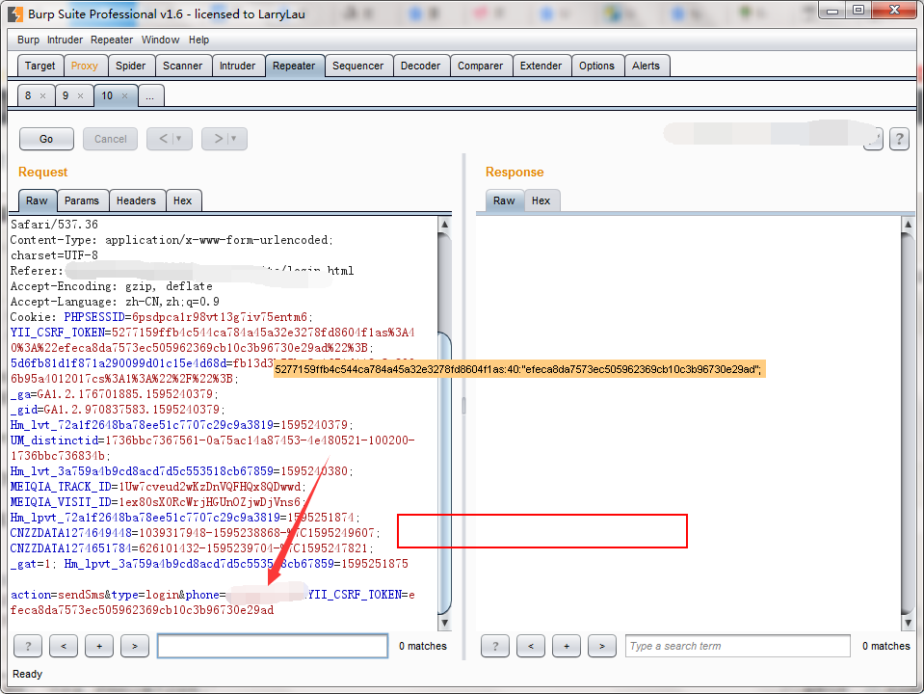Switch to the Scanner tab
The width and height of the screenshot is (924, 694).
[x=183, y=66]
